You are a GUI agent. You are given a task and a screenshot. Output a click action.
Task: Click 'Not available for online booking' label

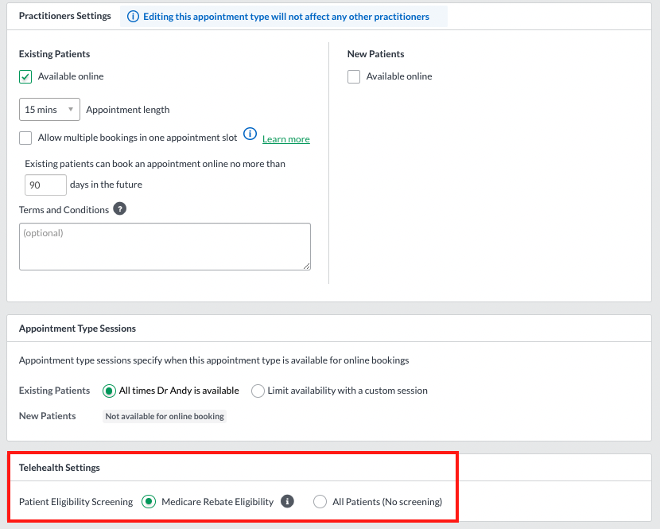[x=165, y=416]
